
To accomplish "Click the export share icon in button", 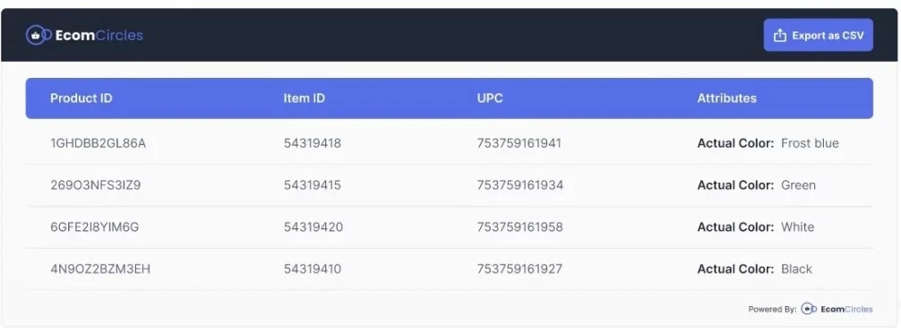I will (780, 36).
